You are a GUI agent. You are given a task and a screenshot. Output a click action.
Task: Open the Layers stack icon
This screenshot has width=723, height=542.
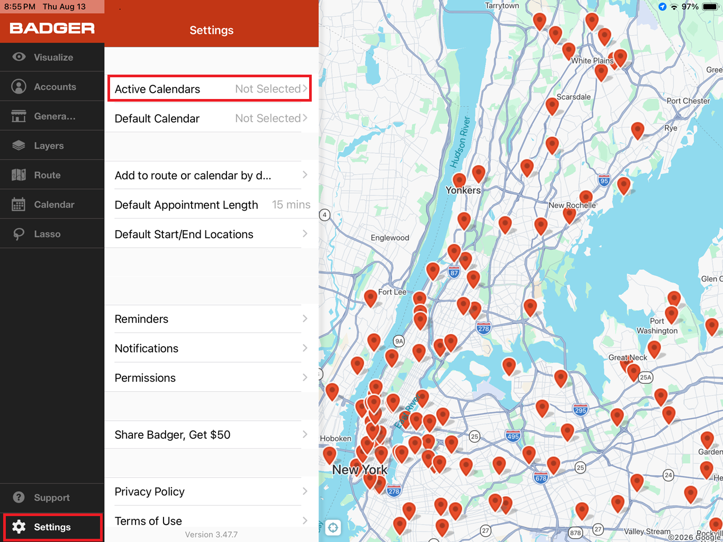coord(19,146)
